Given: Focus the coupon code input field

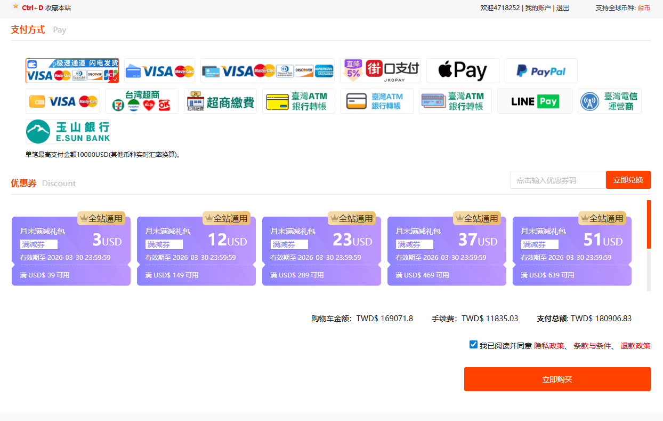Looking at the screenshot, I should click(558, 180).
